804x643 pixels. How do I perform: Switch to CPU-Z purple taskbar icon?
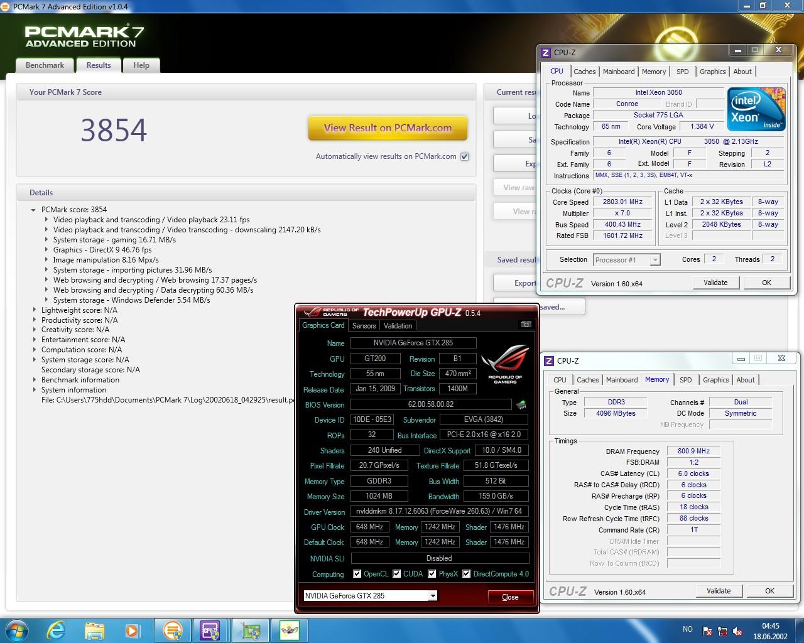(210, 630)
